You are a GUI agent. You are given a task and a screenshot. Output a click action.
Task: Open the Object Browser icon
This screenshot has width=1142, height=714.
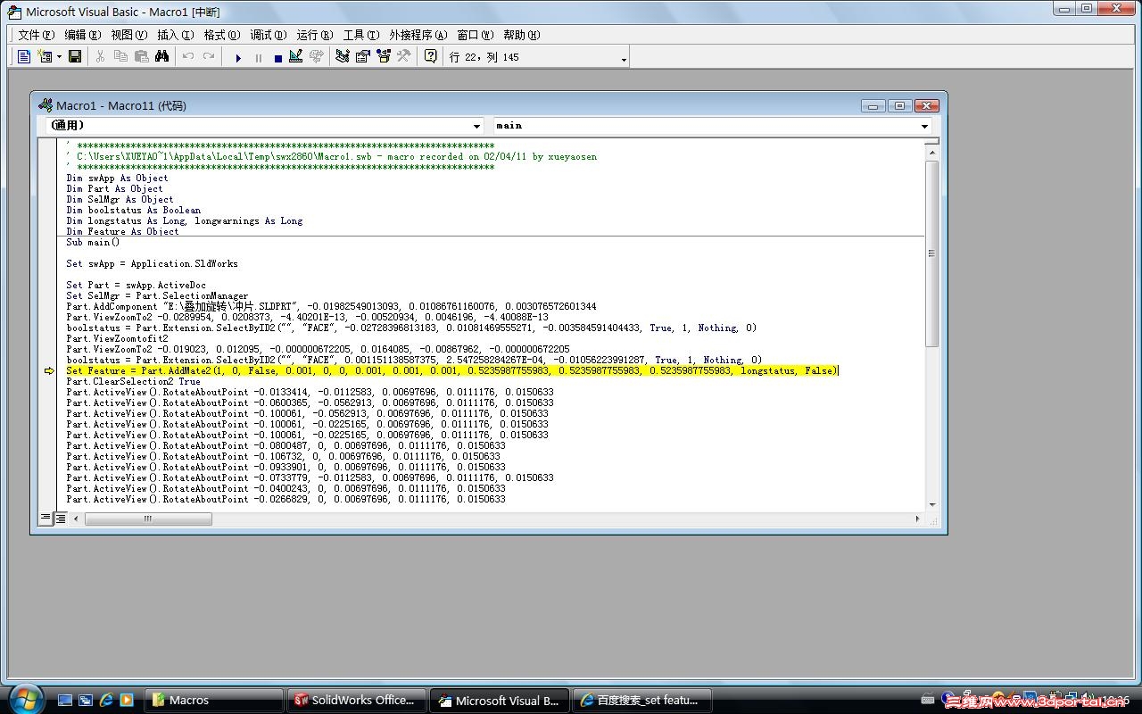pyautogui.click(x=384, y=56)
